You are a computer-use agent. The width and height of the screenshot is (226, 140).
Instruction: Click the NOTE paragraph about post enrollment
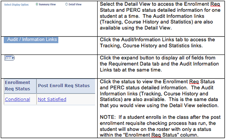tap(160, 126)
